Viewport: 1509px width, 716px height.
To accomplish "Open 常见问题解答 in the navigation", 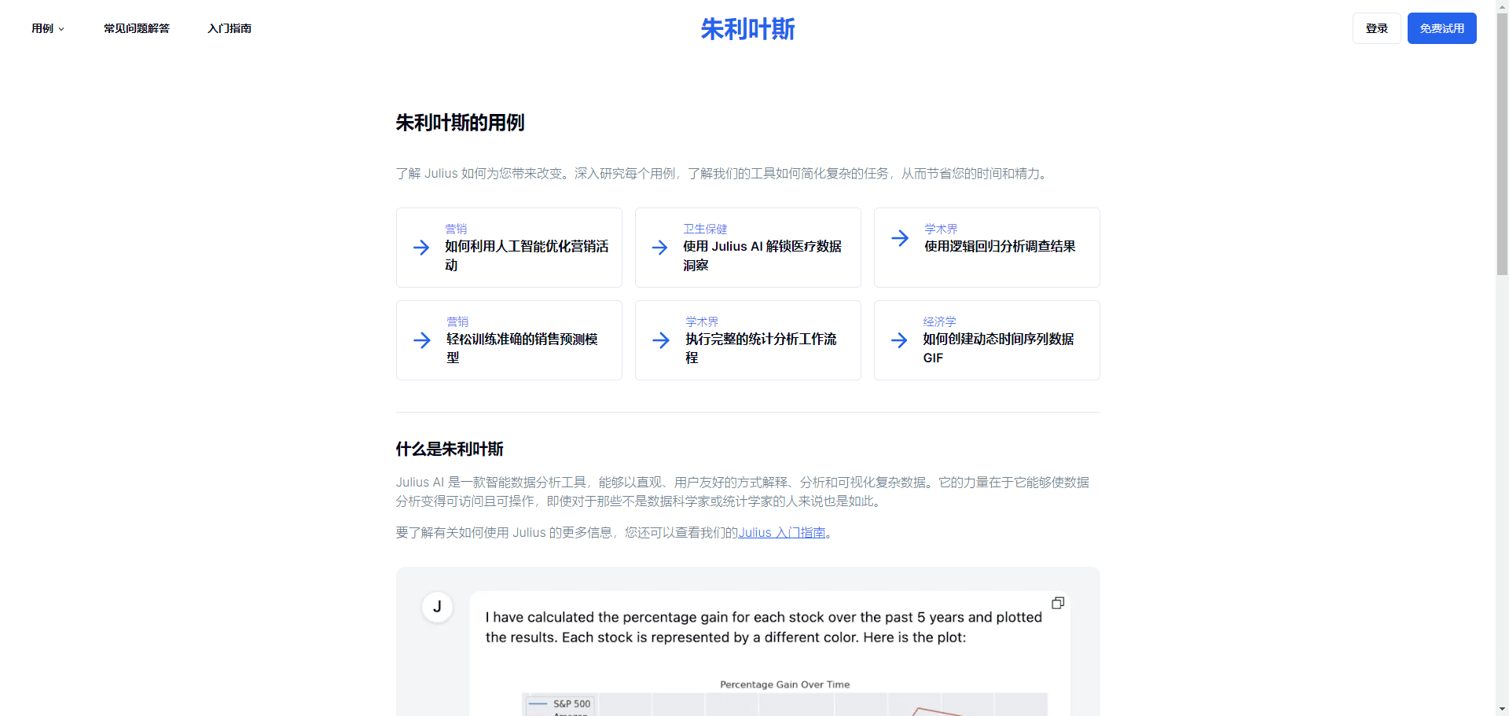I will (137, 28).
